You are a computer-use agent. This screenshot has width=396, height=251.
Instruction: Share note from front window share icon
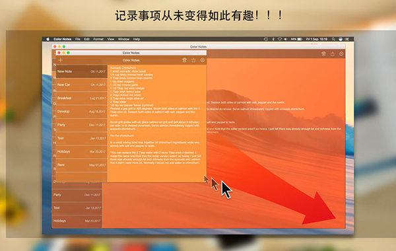(x=193, y=60)
